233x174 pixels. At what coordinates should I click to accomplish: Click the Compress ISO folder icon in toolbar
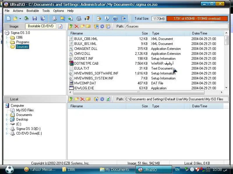pos(63,19)
